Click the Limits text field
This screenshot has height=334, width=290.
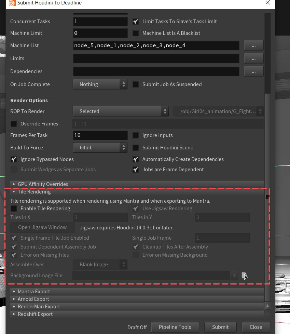[x=156, y=58]
